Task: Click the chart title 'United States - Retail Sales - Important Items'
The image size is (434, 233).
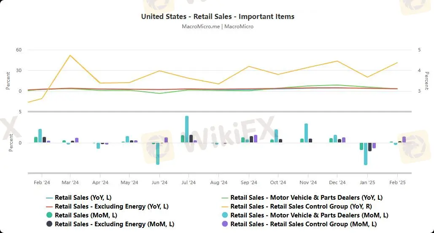Action: [218, 16]
